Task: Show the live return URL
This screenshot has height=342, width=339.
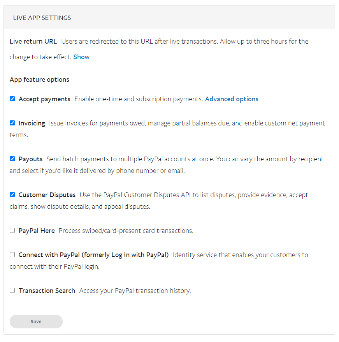Action: point(81,57)
